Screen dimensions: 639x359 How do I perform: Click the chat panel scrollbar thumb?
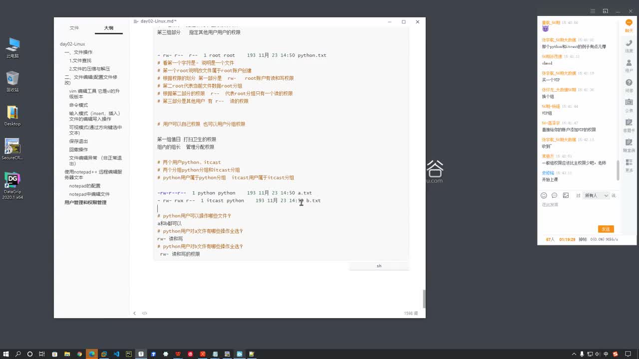click(619, 171)
